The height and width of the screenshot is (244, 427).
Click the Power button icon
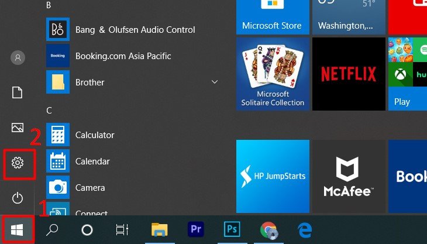18,198
